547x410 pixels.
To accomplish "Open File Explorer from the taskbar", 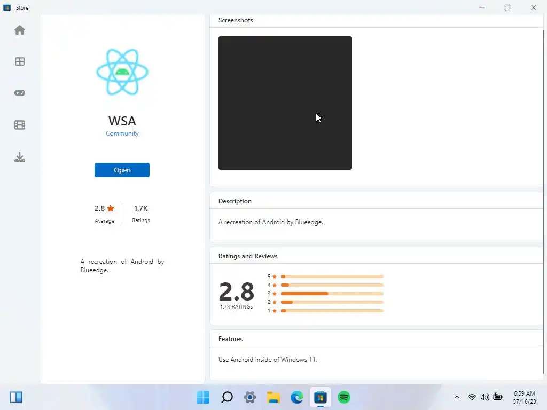I will click(x=273, y=397).
